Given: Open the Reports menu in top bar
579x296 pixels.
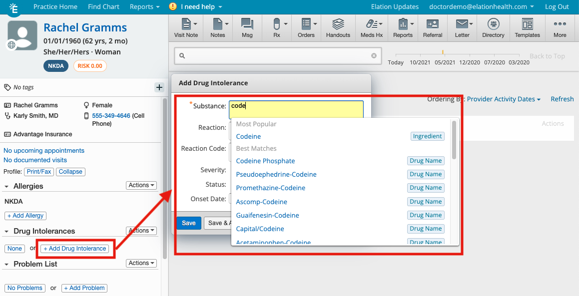Looking at the screenshot, I should (144, 7).
